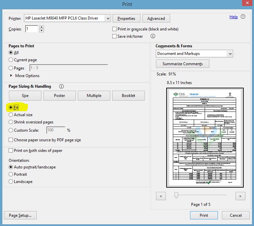Enable Print on both sides of paper
The width and height of the screenshot is (254, 226).
point(11,151)
